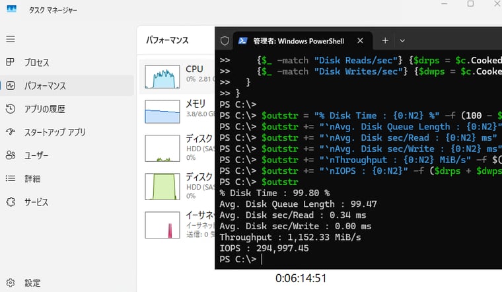The height and width of the screenshot is (292, 502).
Task: Open a new PowerShell tab with plus
Action: pyautogui.click(x=385, y=41)
